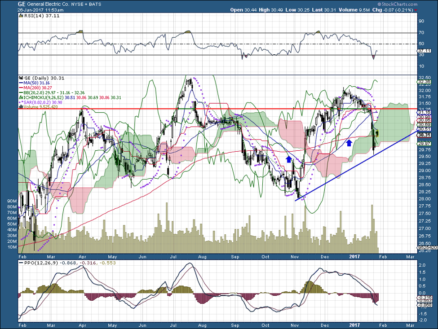Click the Nov label under main price chart
Viewport: 438px width, 329px height.
coord(295,256)
